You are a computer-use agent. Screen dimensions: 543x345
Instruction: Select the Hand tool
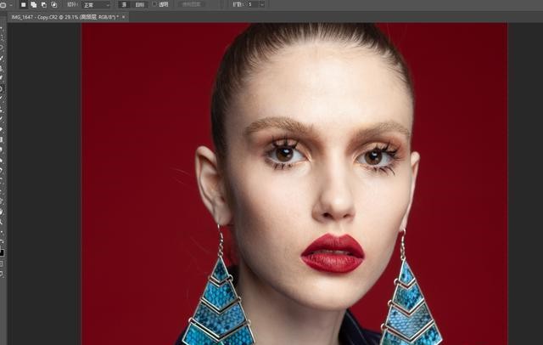click(x=2, y=212)
